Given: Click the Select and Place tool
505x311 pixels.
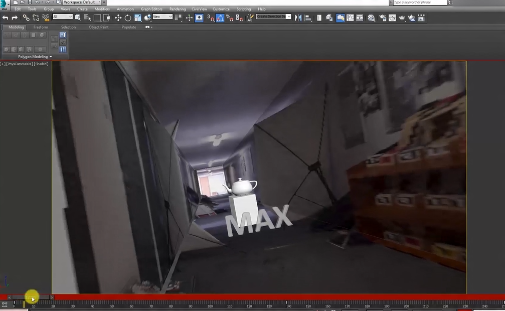Looking at the screenshot, I should [x=147, y=18].
